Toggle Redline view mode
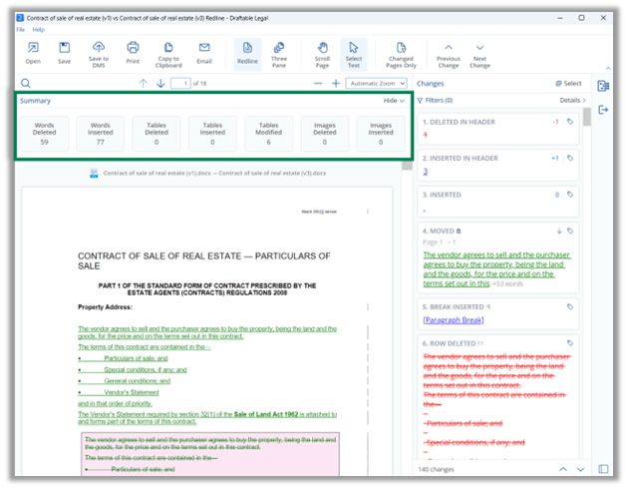 point(247,54)
